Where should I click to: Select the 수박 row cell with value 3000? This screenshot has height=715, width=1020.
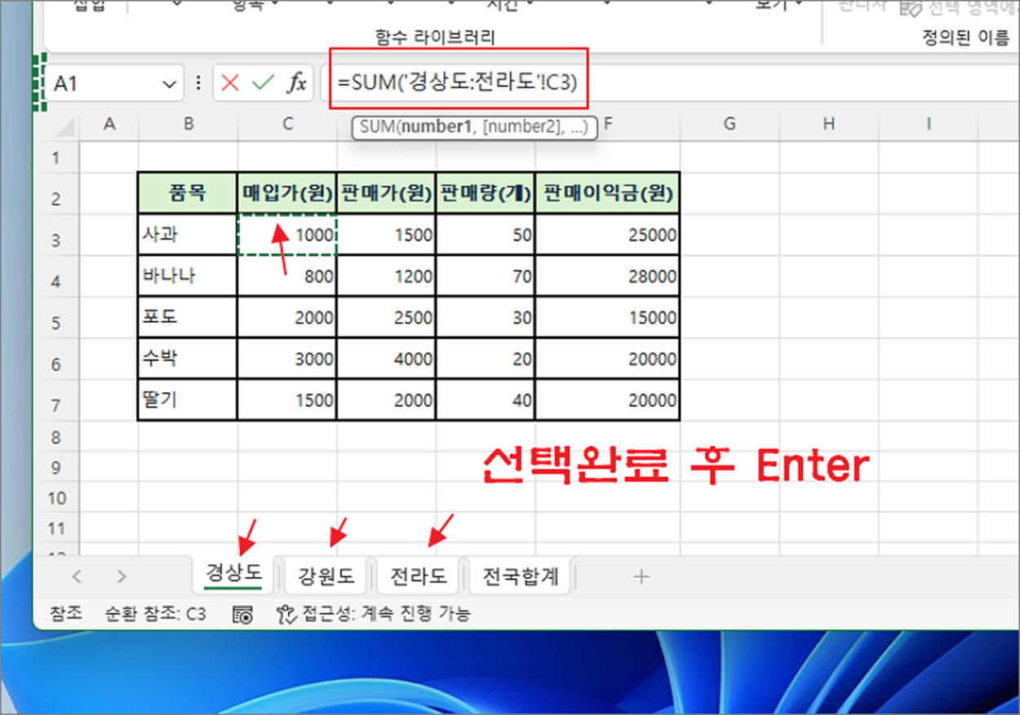(287, 360)
